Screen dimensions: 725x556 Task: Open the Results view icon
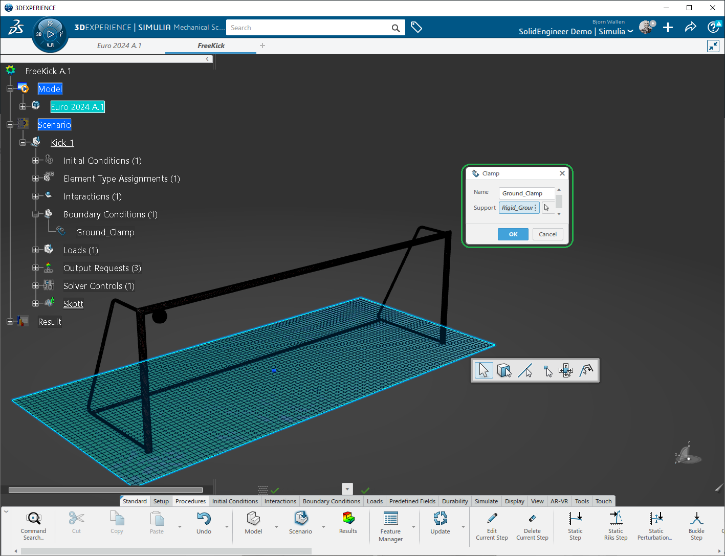click(x=348, y=519)
